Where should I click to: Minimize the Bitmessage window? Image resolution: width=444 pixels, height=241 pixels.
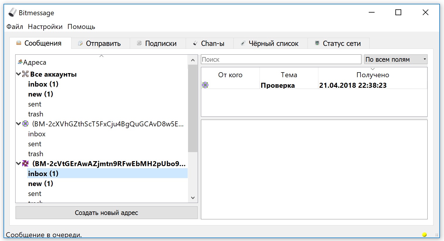tap(372, 12)
